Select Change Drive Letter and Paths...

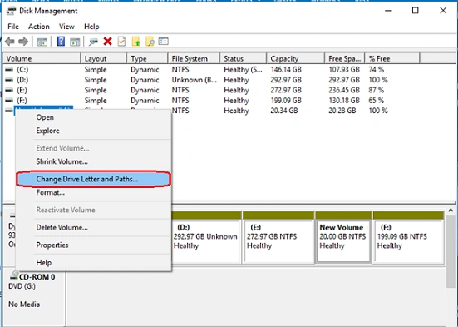click(93, 179)
